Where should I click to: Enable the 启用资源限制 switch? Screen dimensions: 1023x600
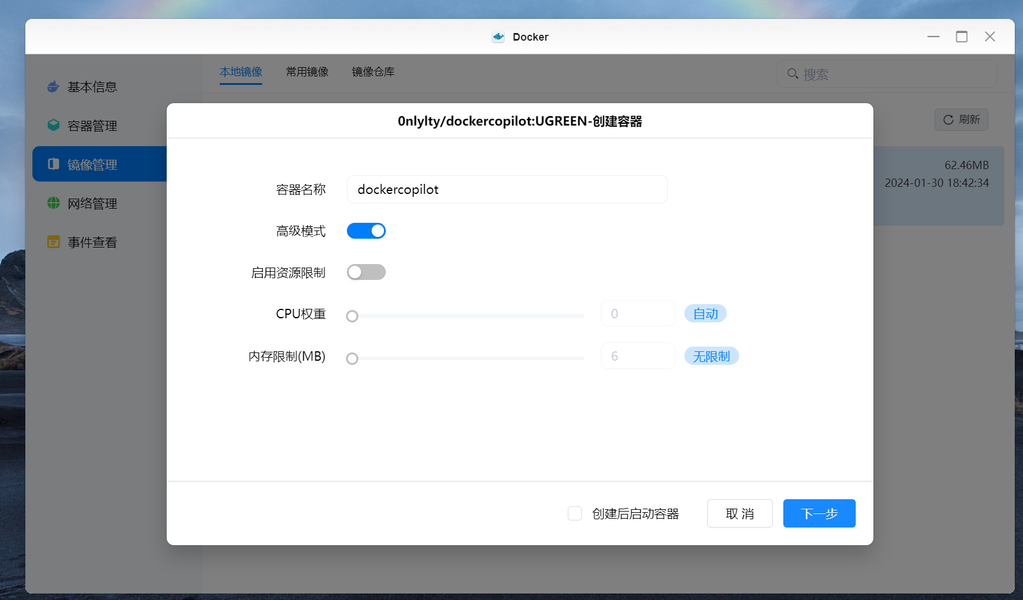click(366, 272)
